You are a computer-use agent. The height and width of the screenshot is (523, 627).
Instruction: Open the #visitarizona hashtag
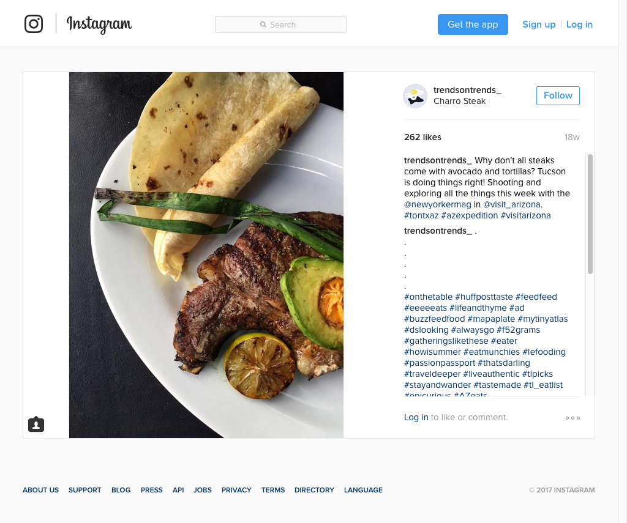tap(525, 215)
